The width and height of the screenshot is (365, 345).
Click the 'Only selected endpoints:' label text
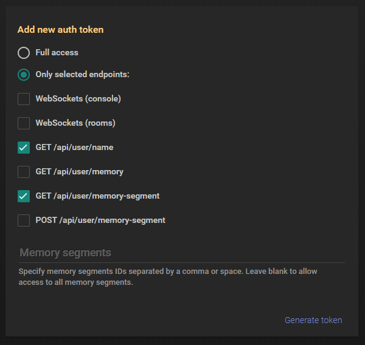[x=82, y=75]
